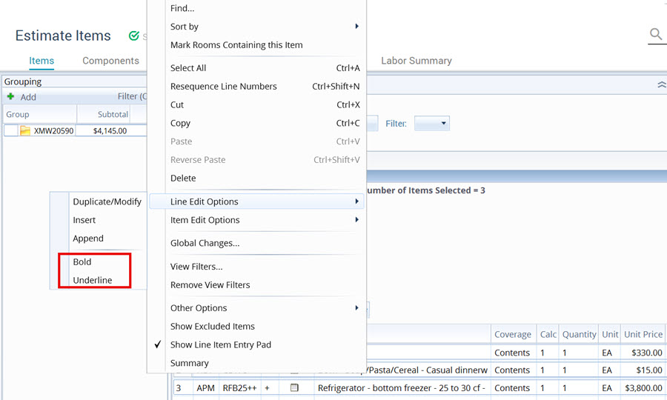The height and width of the screenshot is (400, 667).
Task: Collapse panel with double-chevron icon
Action: (661, 85)
